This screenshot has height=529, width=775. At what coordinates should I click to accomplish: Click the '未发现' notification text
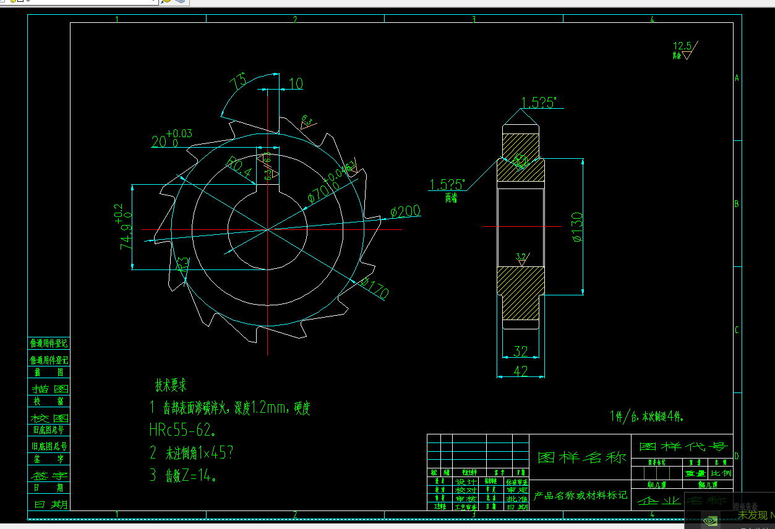(752, 515)
